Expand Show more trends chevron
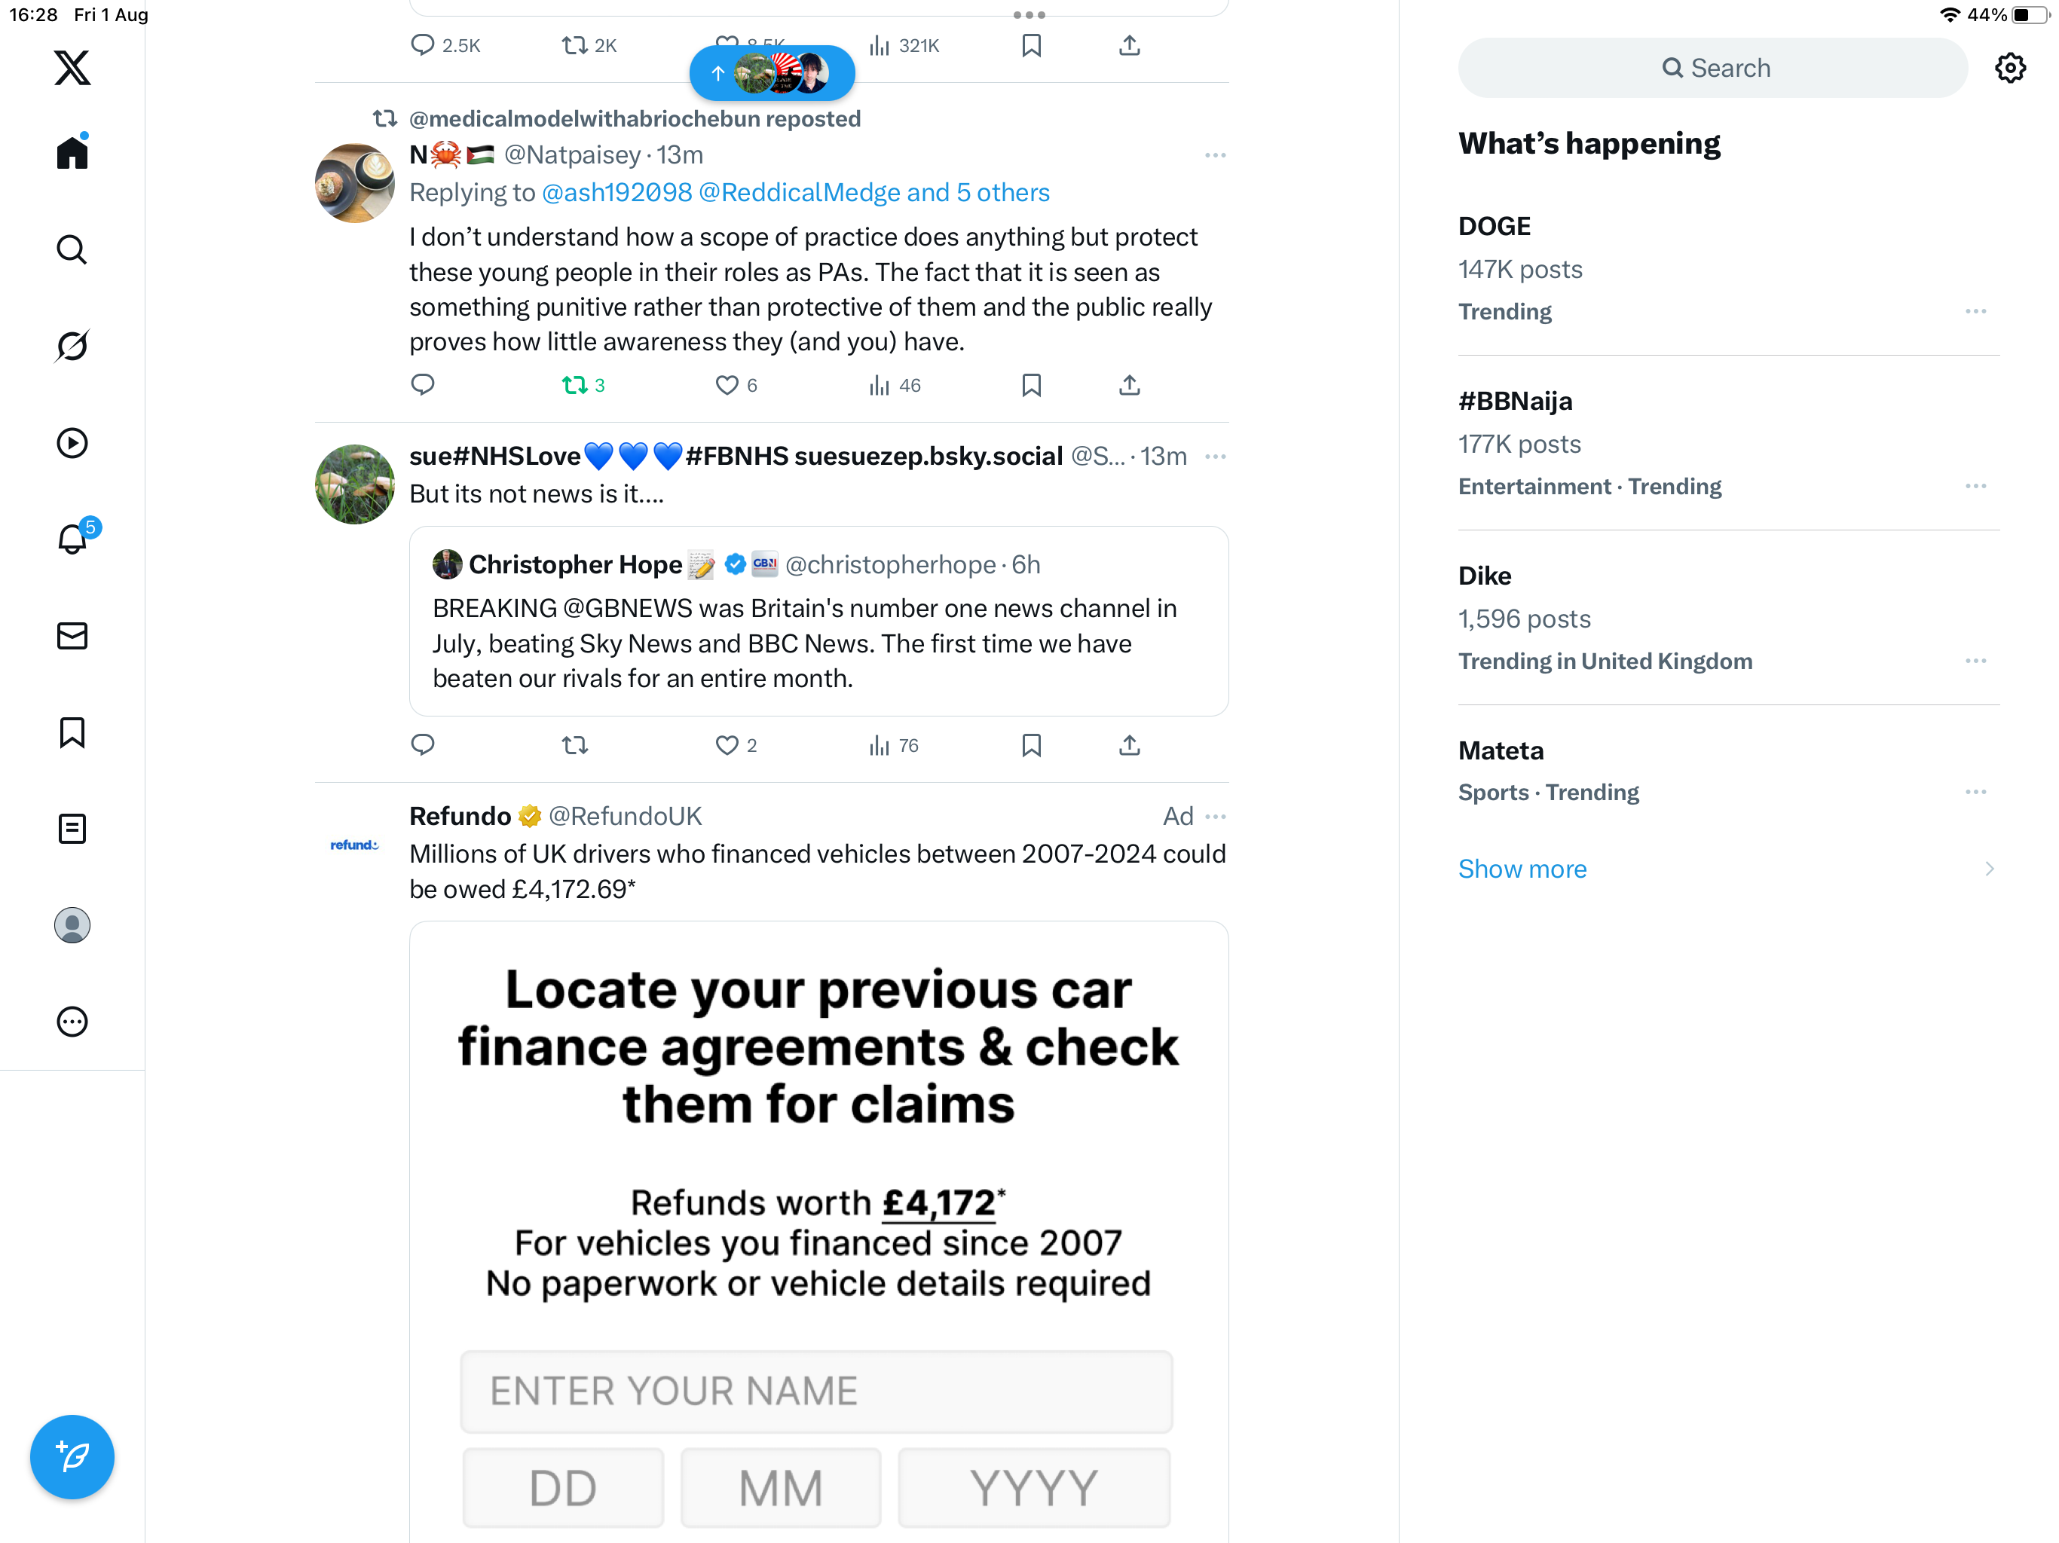The image size is (2059, 1543). pyautogui.click(x=1989, y=868)
